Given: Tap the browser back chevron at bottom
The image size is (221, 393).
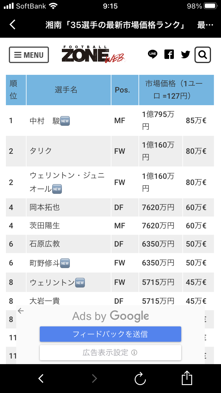Looking at the screenshot, I should [x=41, y=378].
